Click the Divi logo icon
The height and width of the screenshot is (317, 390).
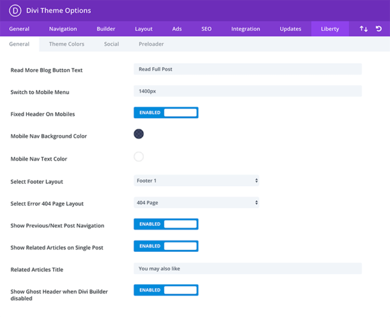(15, 11)
